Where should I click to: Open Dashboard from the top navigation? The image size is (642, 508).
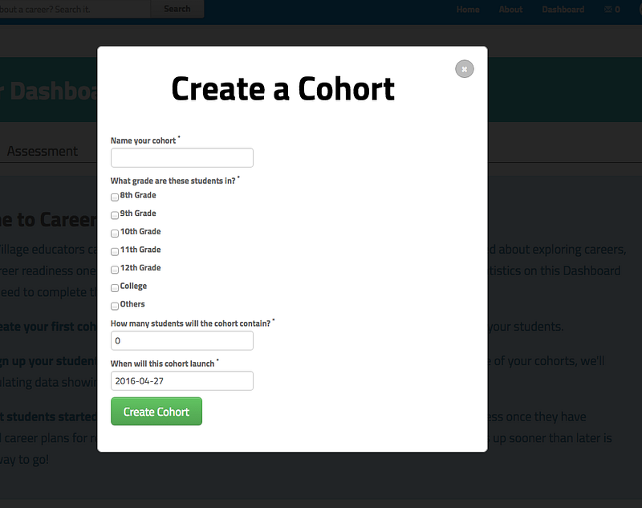click(x=563, y=10)
